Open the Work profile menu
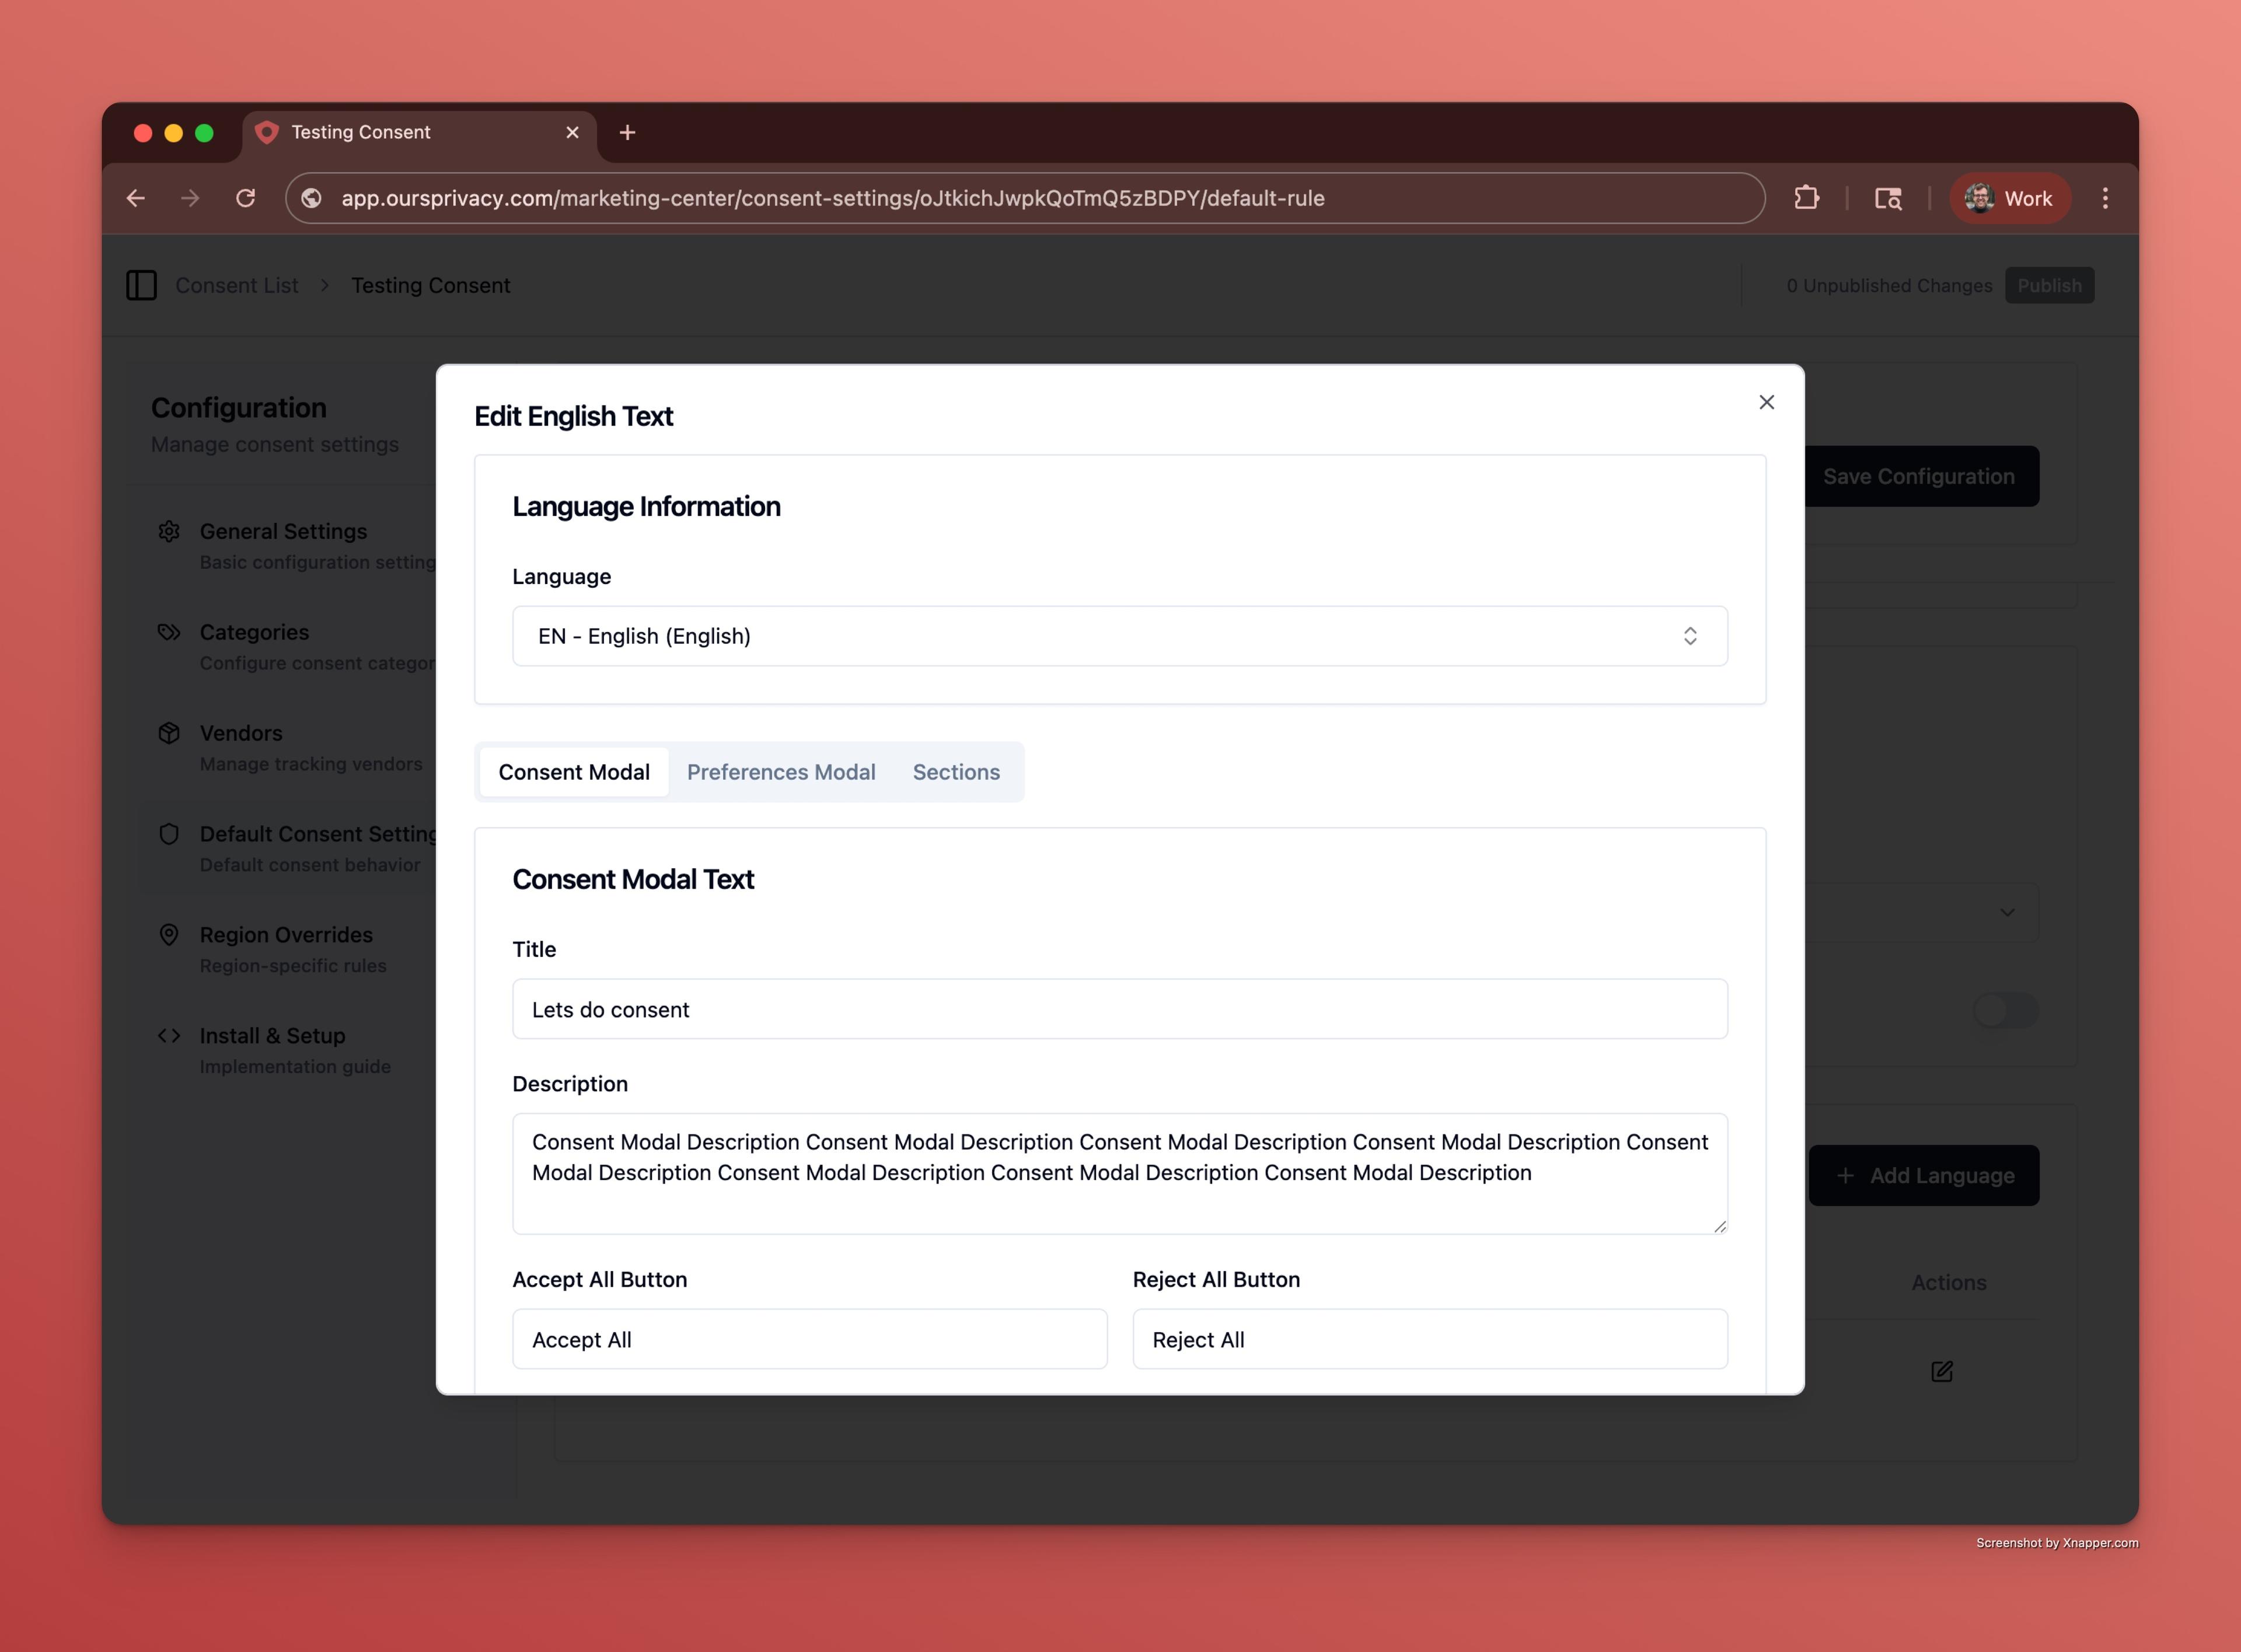 click(x=2009, y=198)
